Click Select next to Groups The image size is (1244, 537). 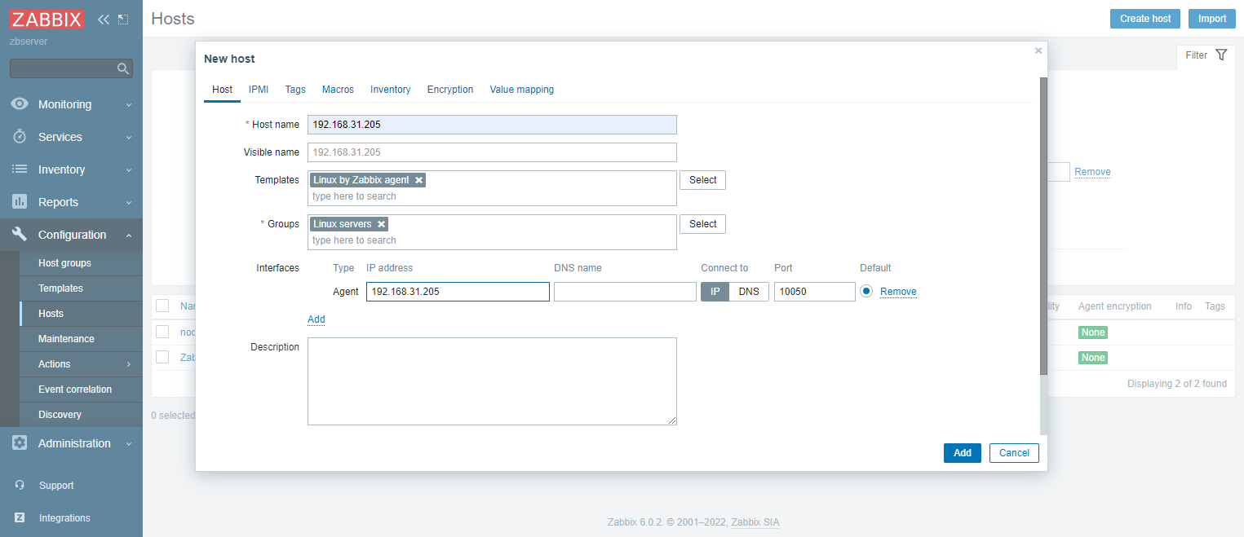[x=702, y=224]
